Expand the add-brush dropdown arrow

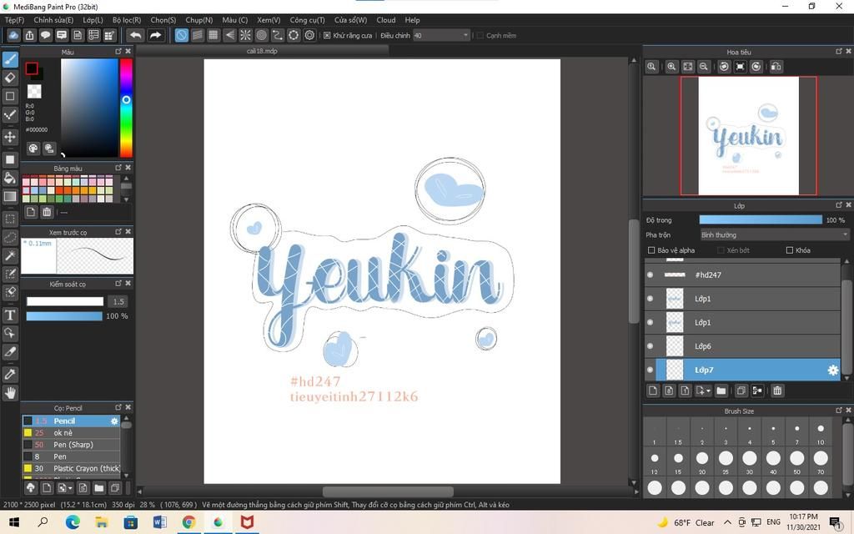[x=70, y=488]
